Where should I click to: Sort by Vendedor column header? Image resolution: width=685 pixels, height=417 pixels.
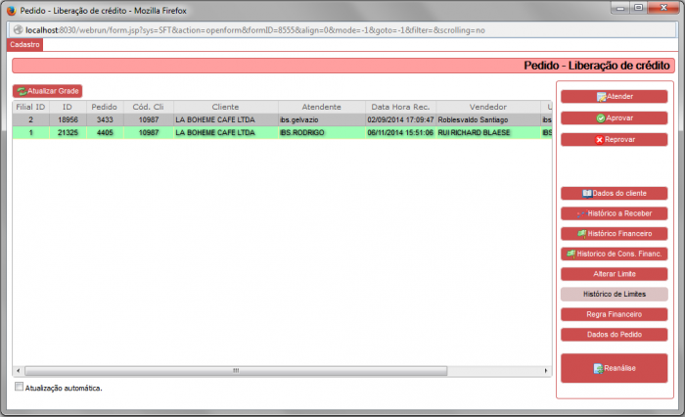coord(488,107)
